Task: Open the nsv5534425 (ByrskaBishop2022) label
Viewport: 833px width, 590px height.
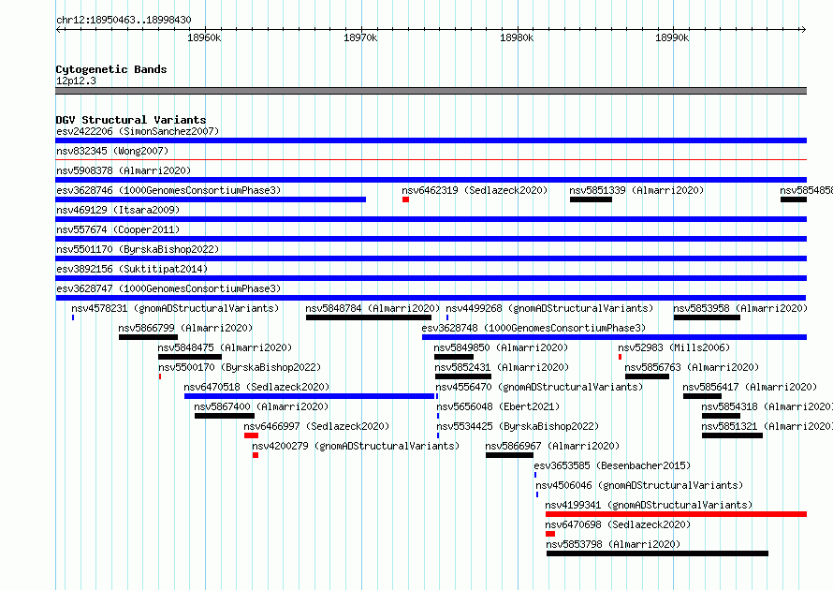Action: pyautogui.click(x=518, y=426)
